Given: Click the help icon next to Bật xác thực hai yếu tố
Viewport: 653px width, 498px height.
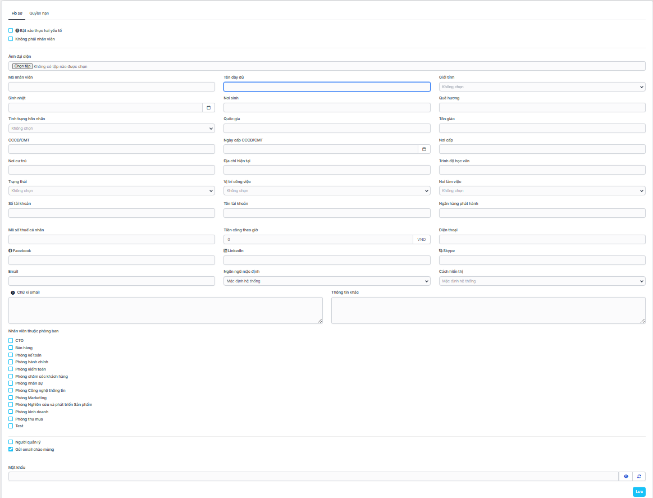Looking at the screenshot, I should [x=17, y=30].
